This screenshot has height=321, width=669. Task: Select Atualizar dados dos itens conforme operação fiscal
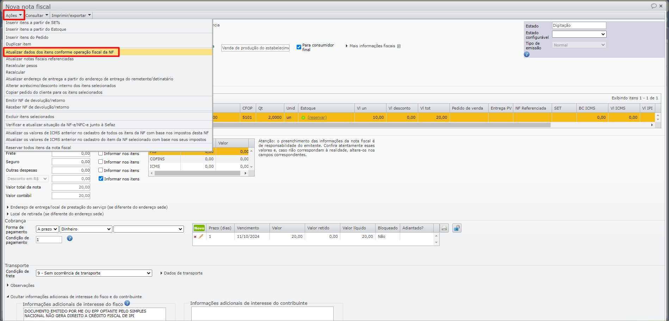pyautogui.click(x=108, y=52)
